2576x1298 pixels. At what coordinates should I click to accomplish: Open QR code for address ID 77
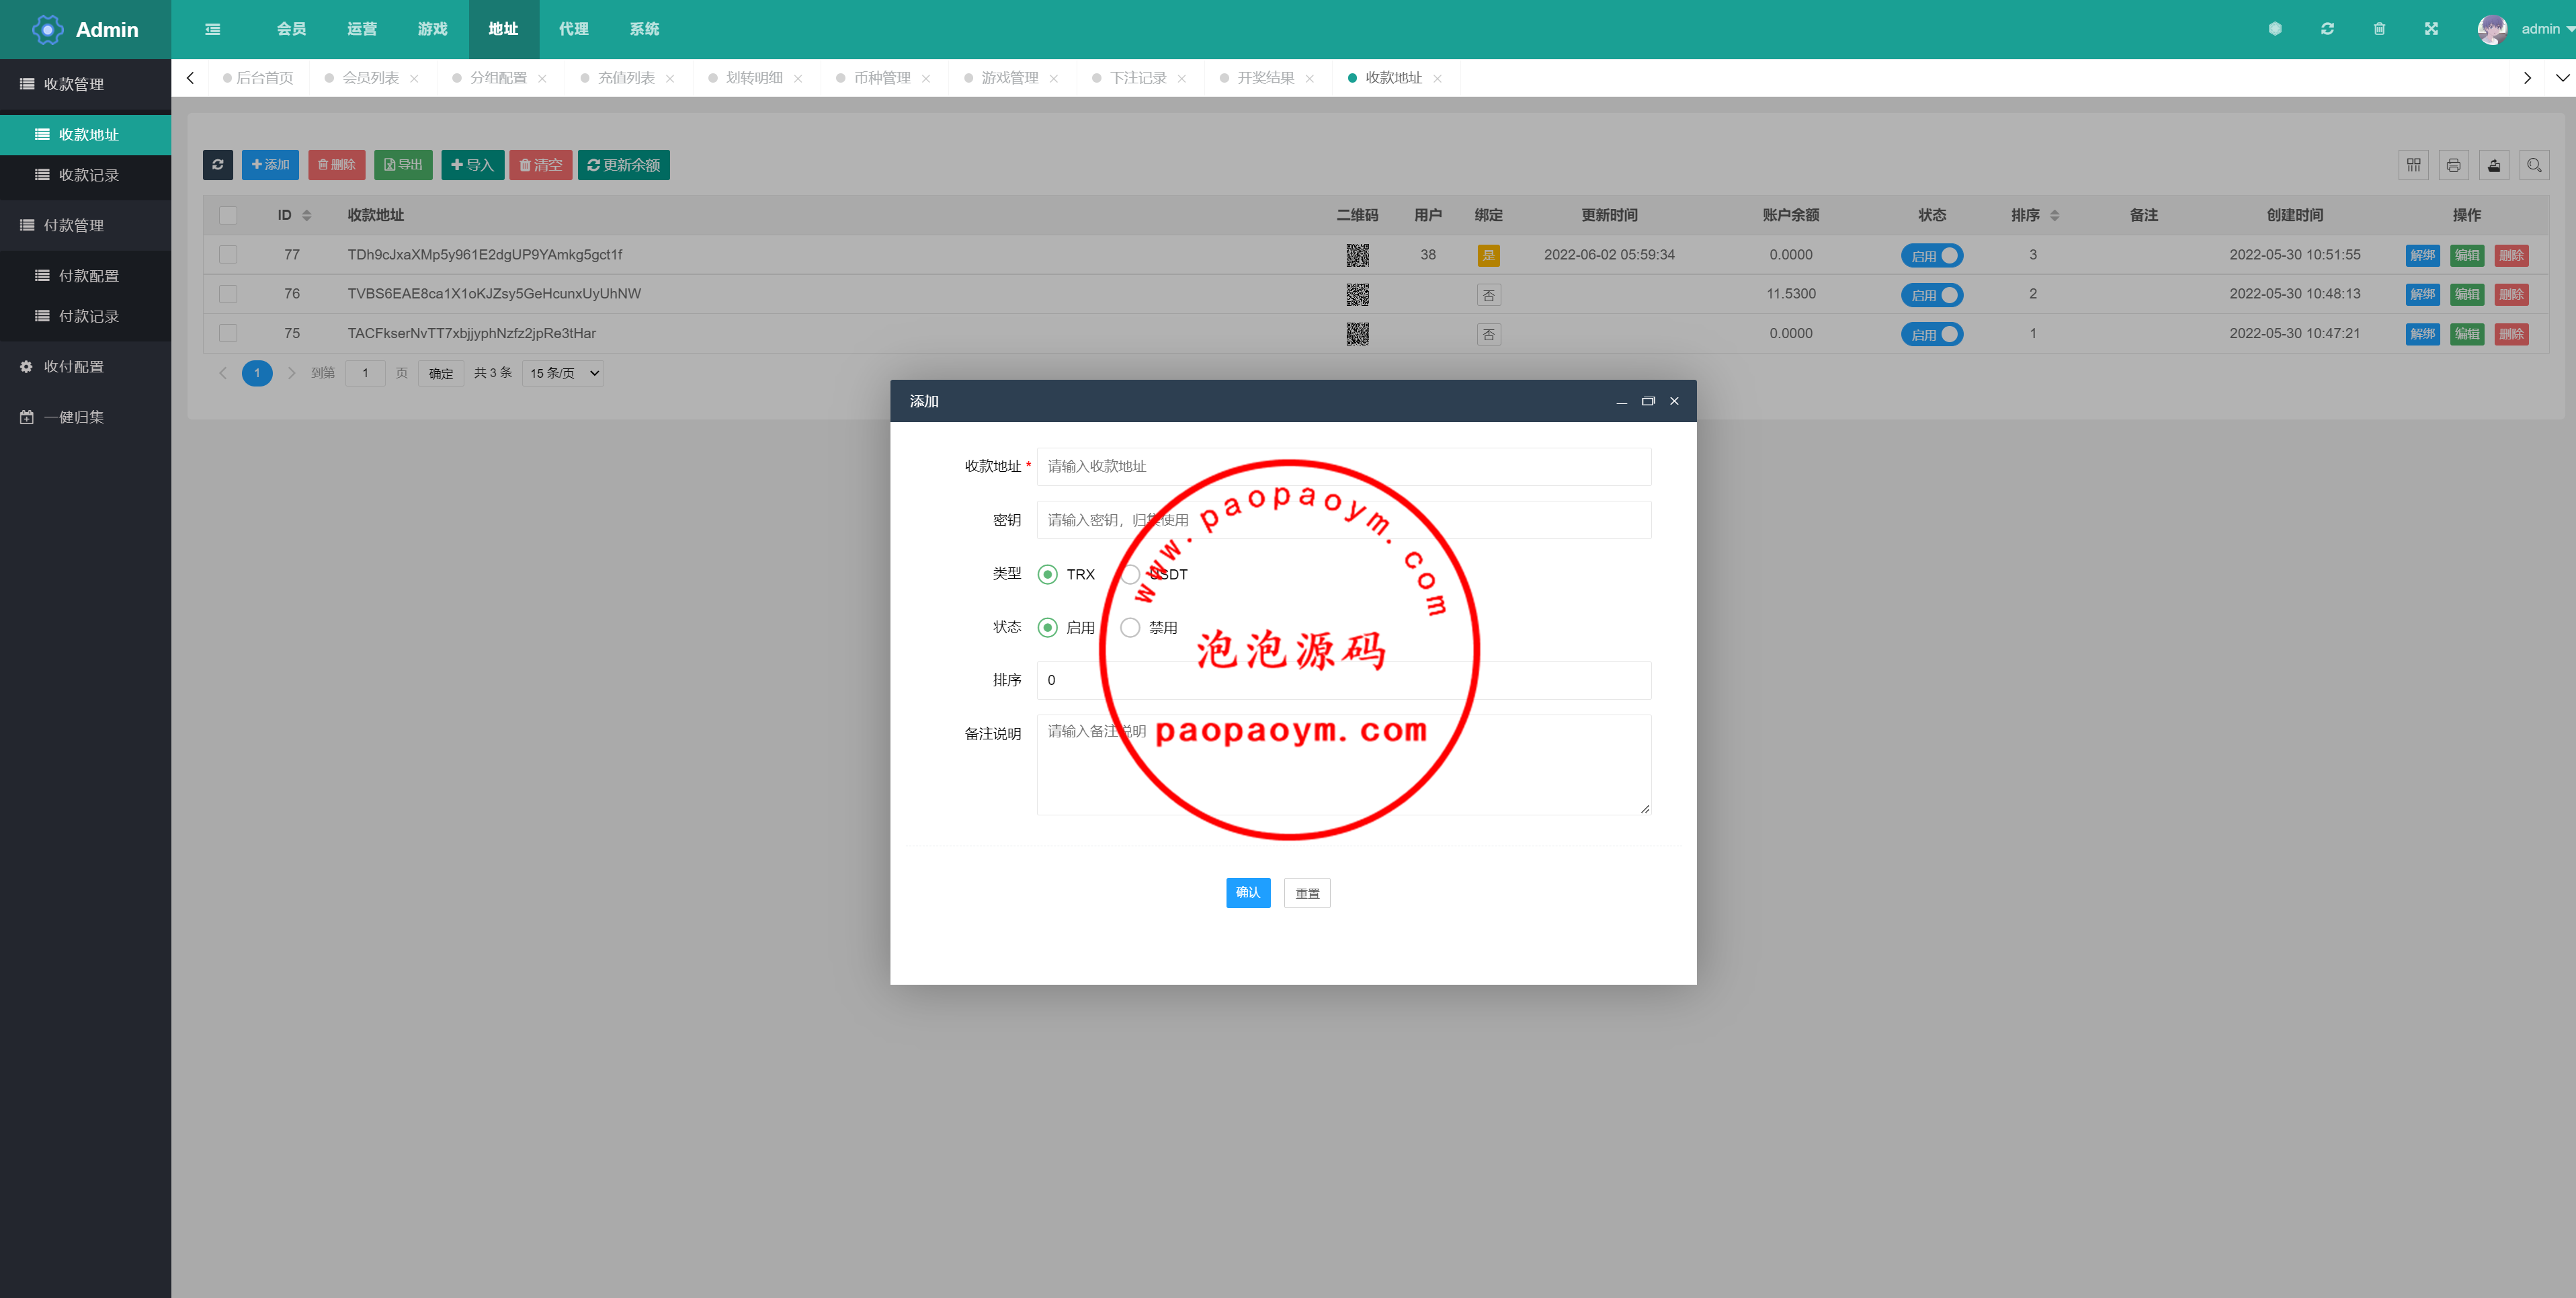[x=1357, y=255]
